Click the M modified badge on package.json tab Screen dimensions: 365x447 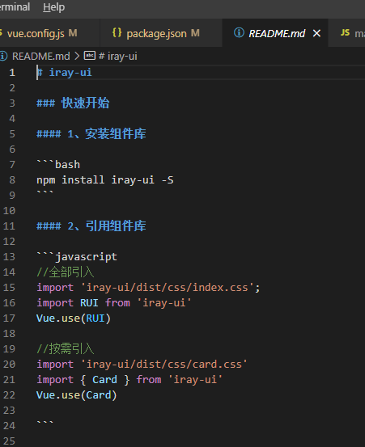click(195, 33)
